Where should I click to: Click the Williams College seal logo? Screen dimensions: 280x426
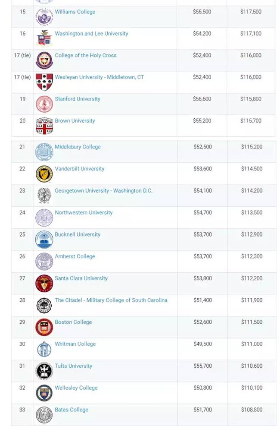tap(44, 17)
